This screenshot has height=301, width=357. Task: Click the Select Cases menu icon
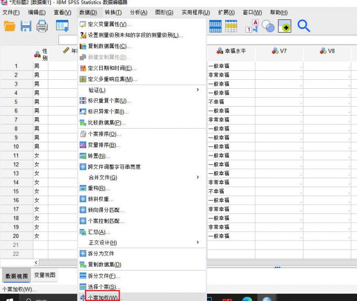(83, 287)
